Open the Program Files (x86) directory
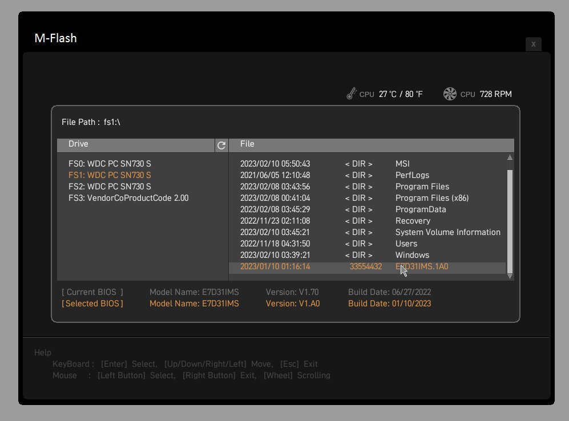Image resolution: width=569 pixels, height=421 pixels. [432, 198]
